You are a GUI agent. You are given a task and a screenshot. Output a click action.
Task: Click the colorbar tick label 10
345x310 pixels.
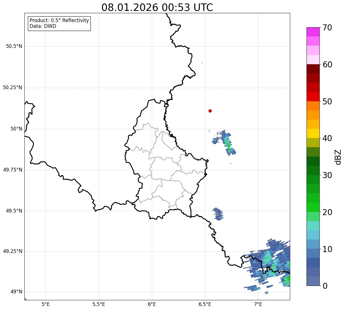pyautogui.click(x=327, y=249)
